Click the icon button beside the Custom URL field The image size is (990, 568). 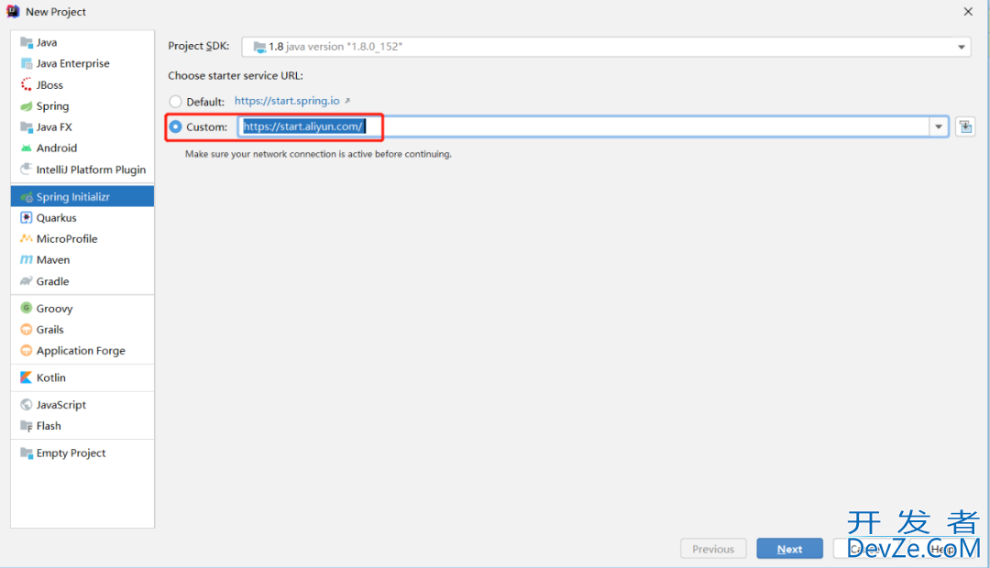(965, 126)
